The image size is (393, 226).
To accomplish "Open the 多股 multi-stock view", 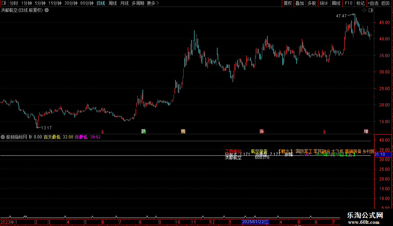I will tap(312, 3).
